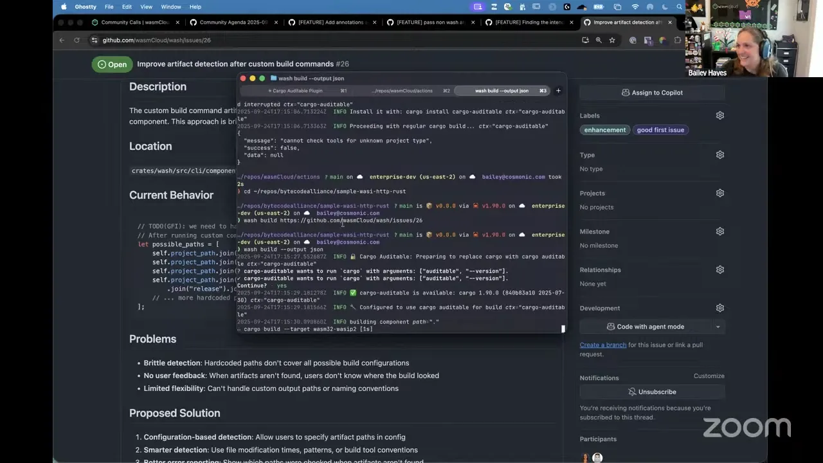The height and width of the screenshot is (463, 823).
Task: Click terminal line 'wash build --output json'
Action: (x=283, y=250)
